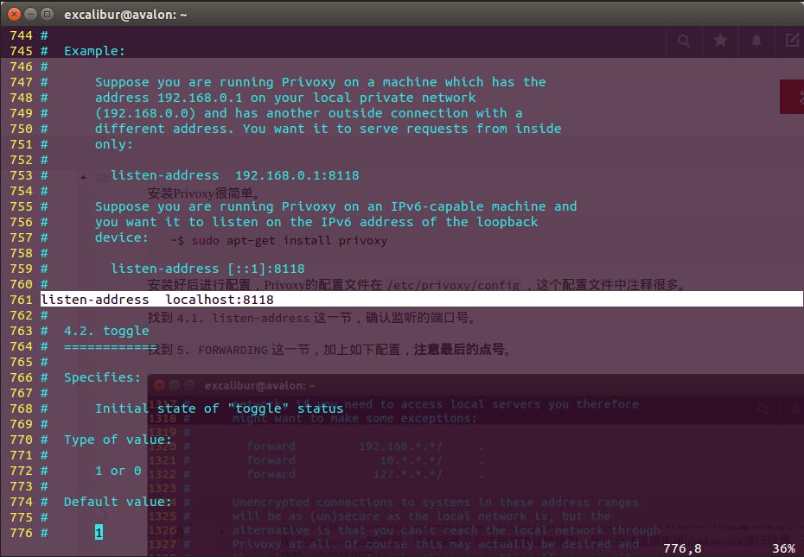
Task: Click the red button at right edge
Action: [x=792, y=97]
